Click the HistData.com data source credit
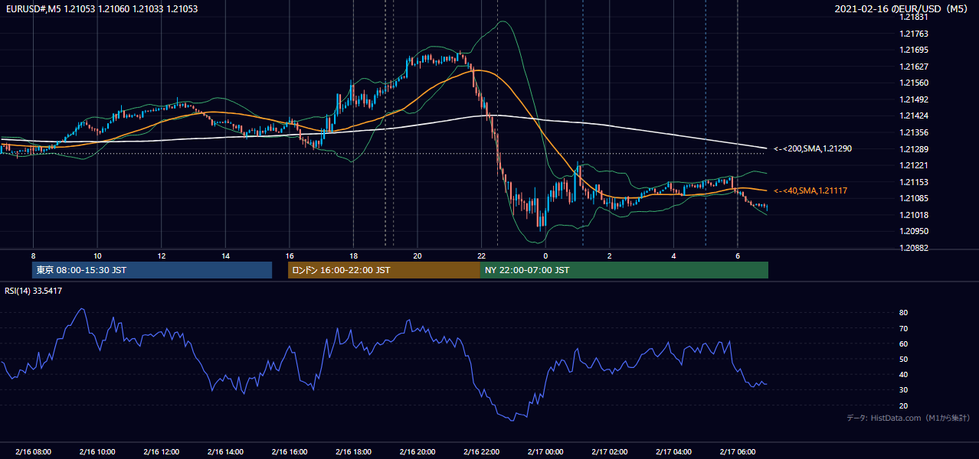The image size is (979, 459). pyautogui.click(x=909, y=418)
